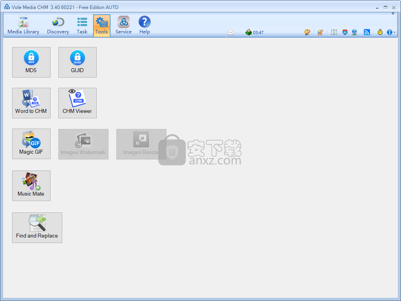Click the green reading-book timer icon
The width and height of the screenshot is (401, 301).
[249, 32]
